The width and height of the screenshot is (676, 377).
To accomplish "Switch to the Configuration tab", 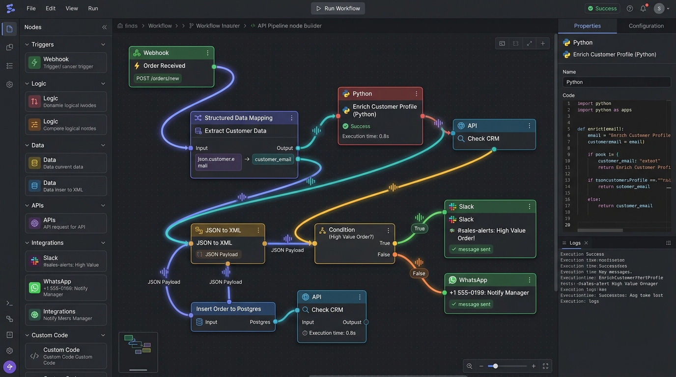I will click(646, 26).
